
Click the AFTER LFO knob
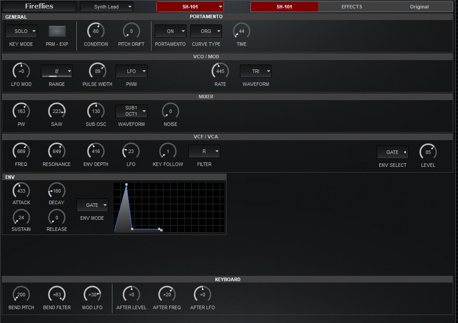203,295
